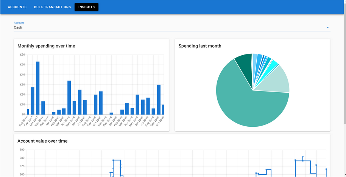Viewport: 346px width, 177px height.
Task: Click the Sep 2017 spending bar
Action: point(33,101)
